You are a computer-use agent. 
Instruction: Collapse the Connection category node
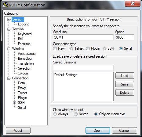point(9,78)
